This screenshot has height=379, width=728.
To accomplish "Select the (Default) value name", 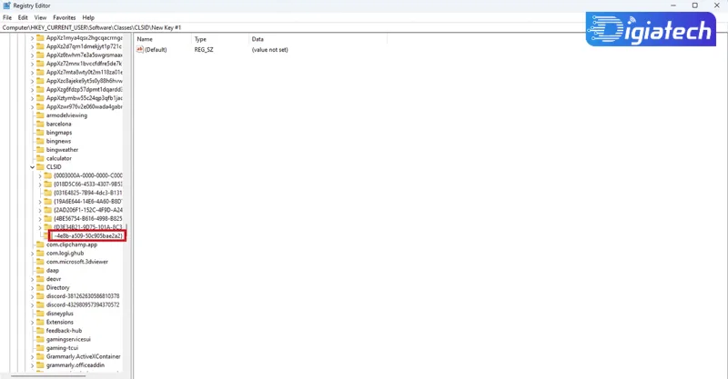I will tap(156, 50).
